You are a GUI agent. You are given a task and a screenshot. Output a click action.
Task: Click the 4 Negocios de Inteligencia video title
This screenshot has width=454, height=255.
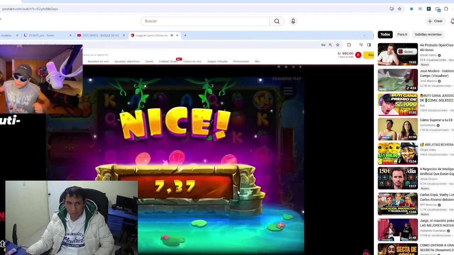click(x=437, y=171)
